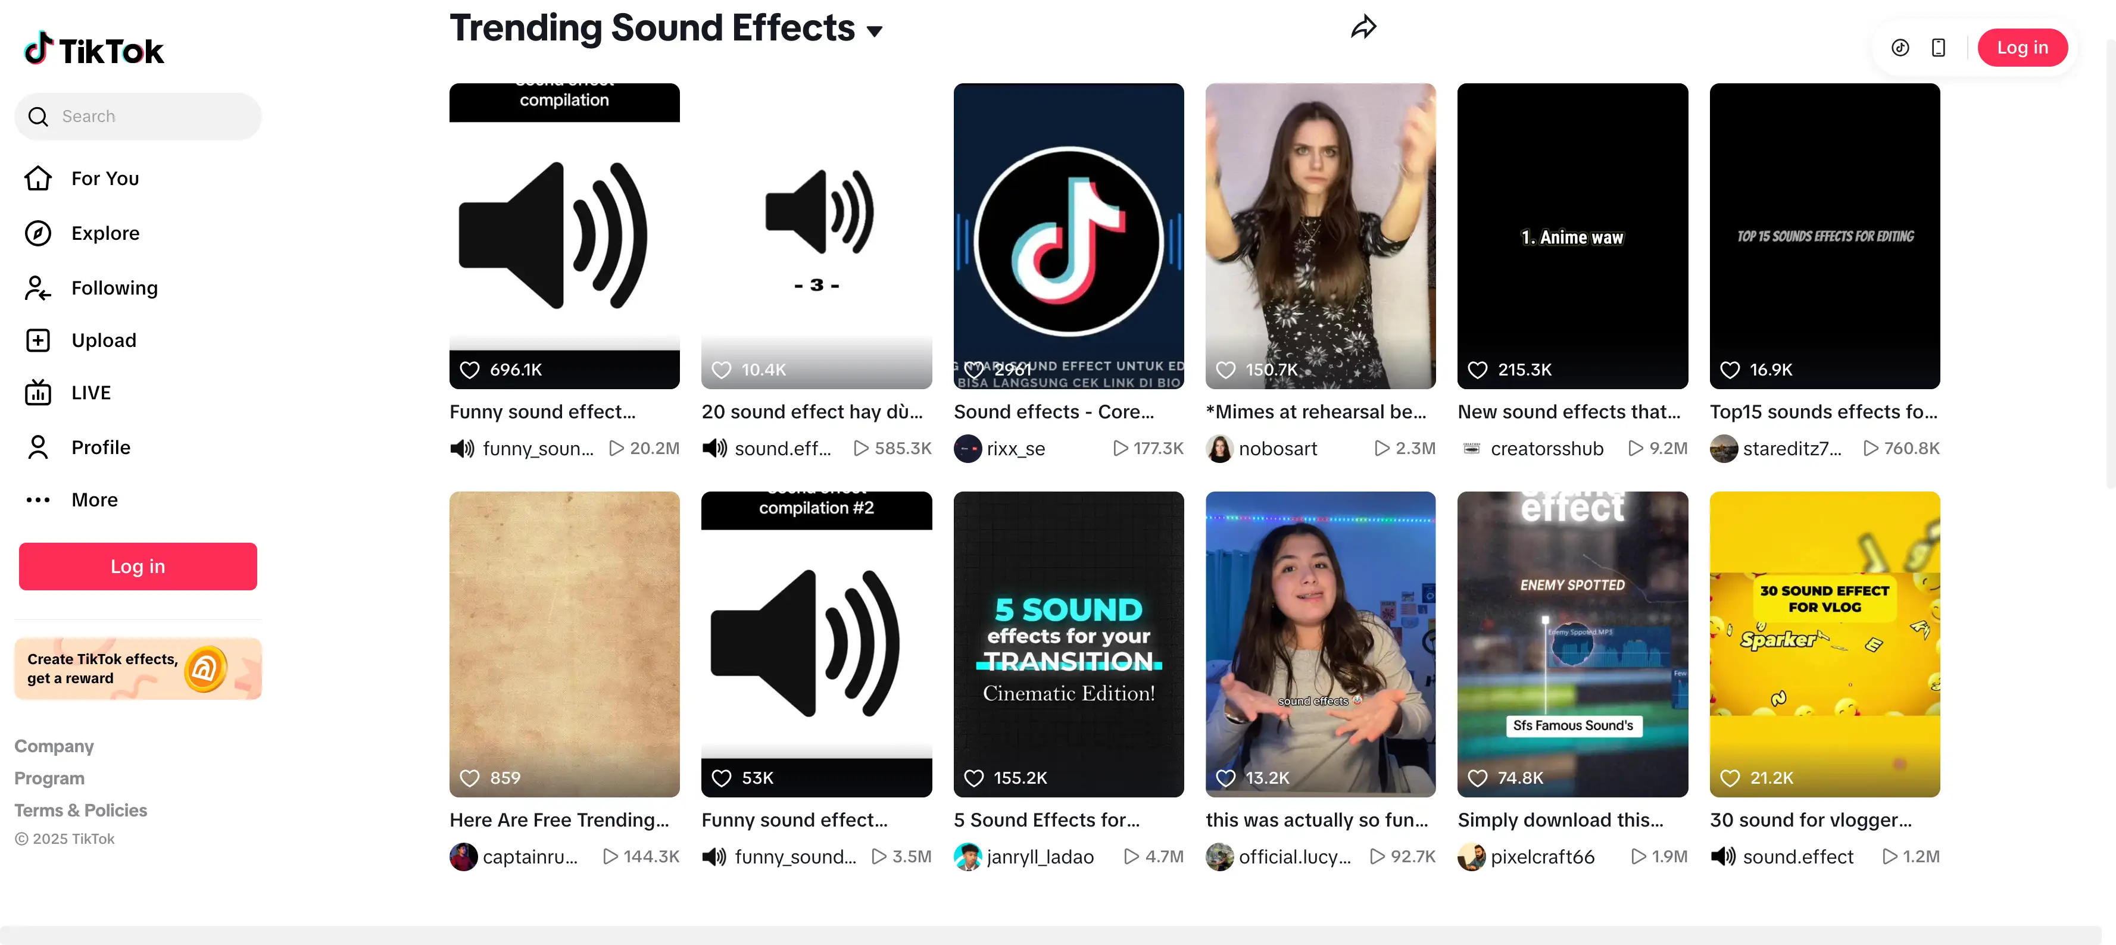Click the stareditz7... username link
This screenshot has width=2116, height=945.
[x=1792, y=449]
